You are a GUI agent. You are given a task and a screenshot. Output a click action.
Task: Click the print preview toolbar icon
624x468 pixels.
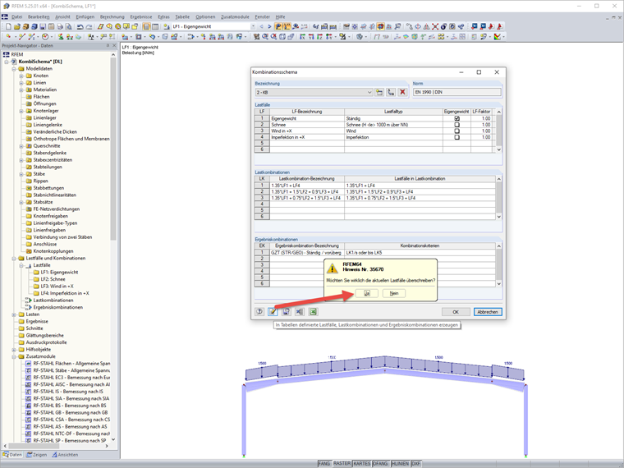(68, 26)
